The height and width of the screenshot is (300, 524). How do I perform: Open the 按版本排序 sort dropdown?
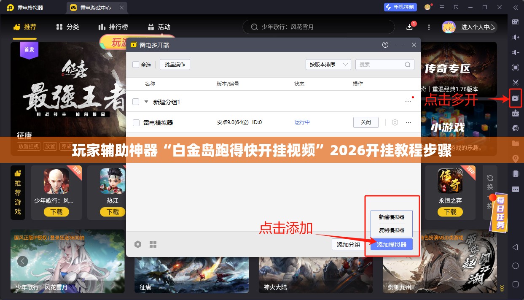(328, 65)
